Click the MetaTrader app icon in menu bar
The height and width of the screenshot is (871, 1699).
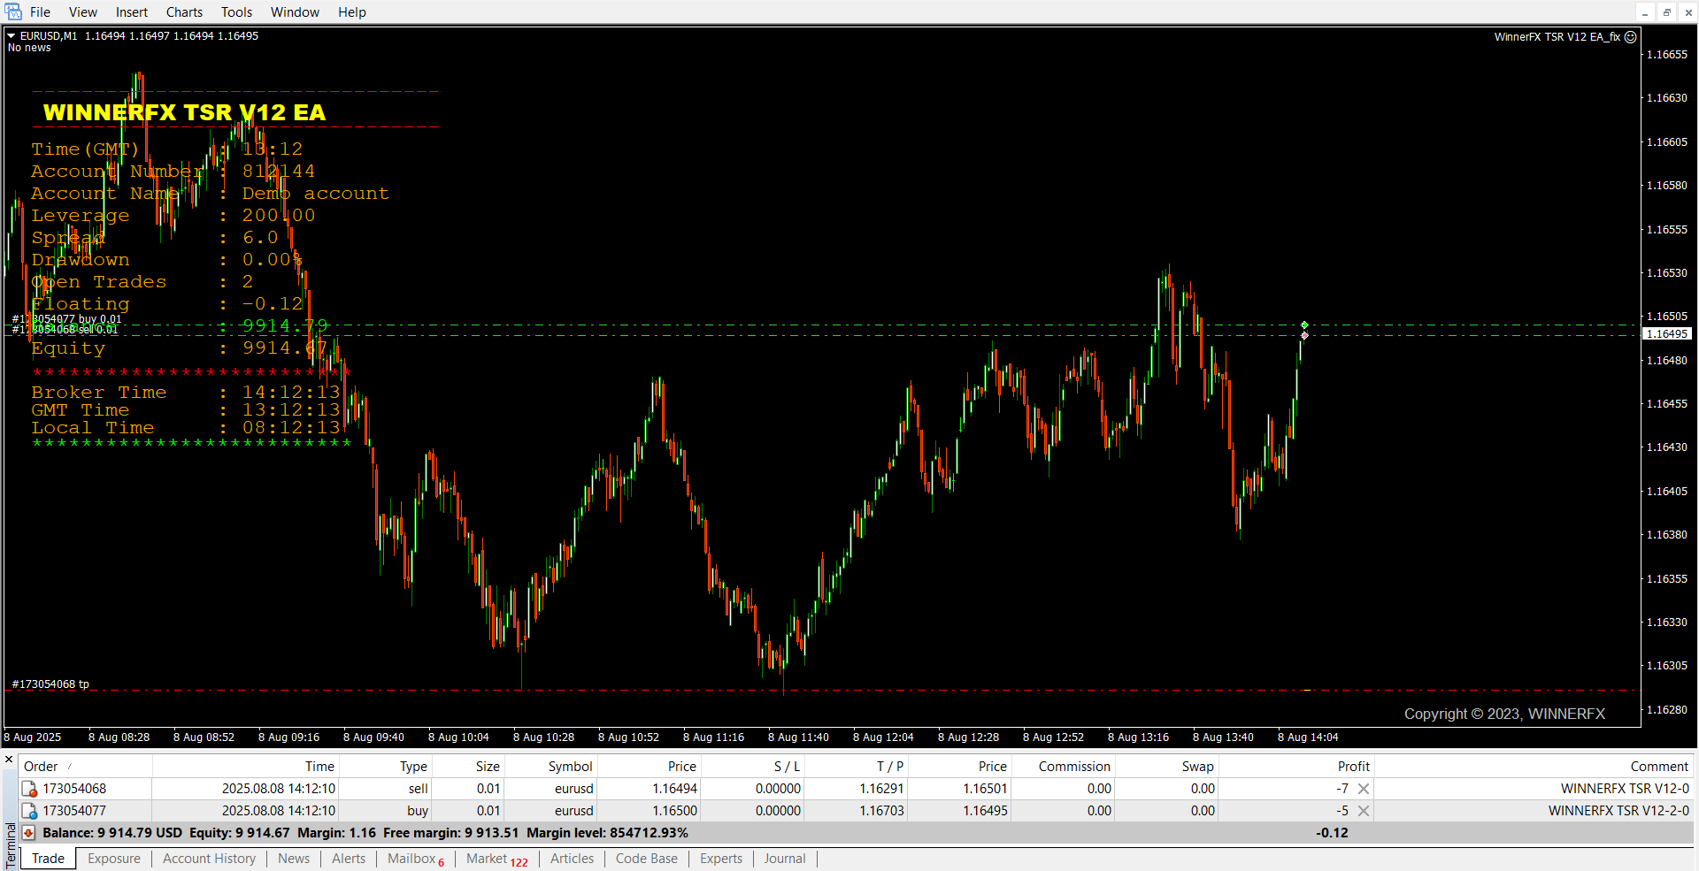[x=12, y=12]
